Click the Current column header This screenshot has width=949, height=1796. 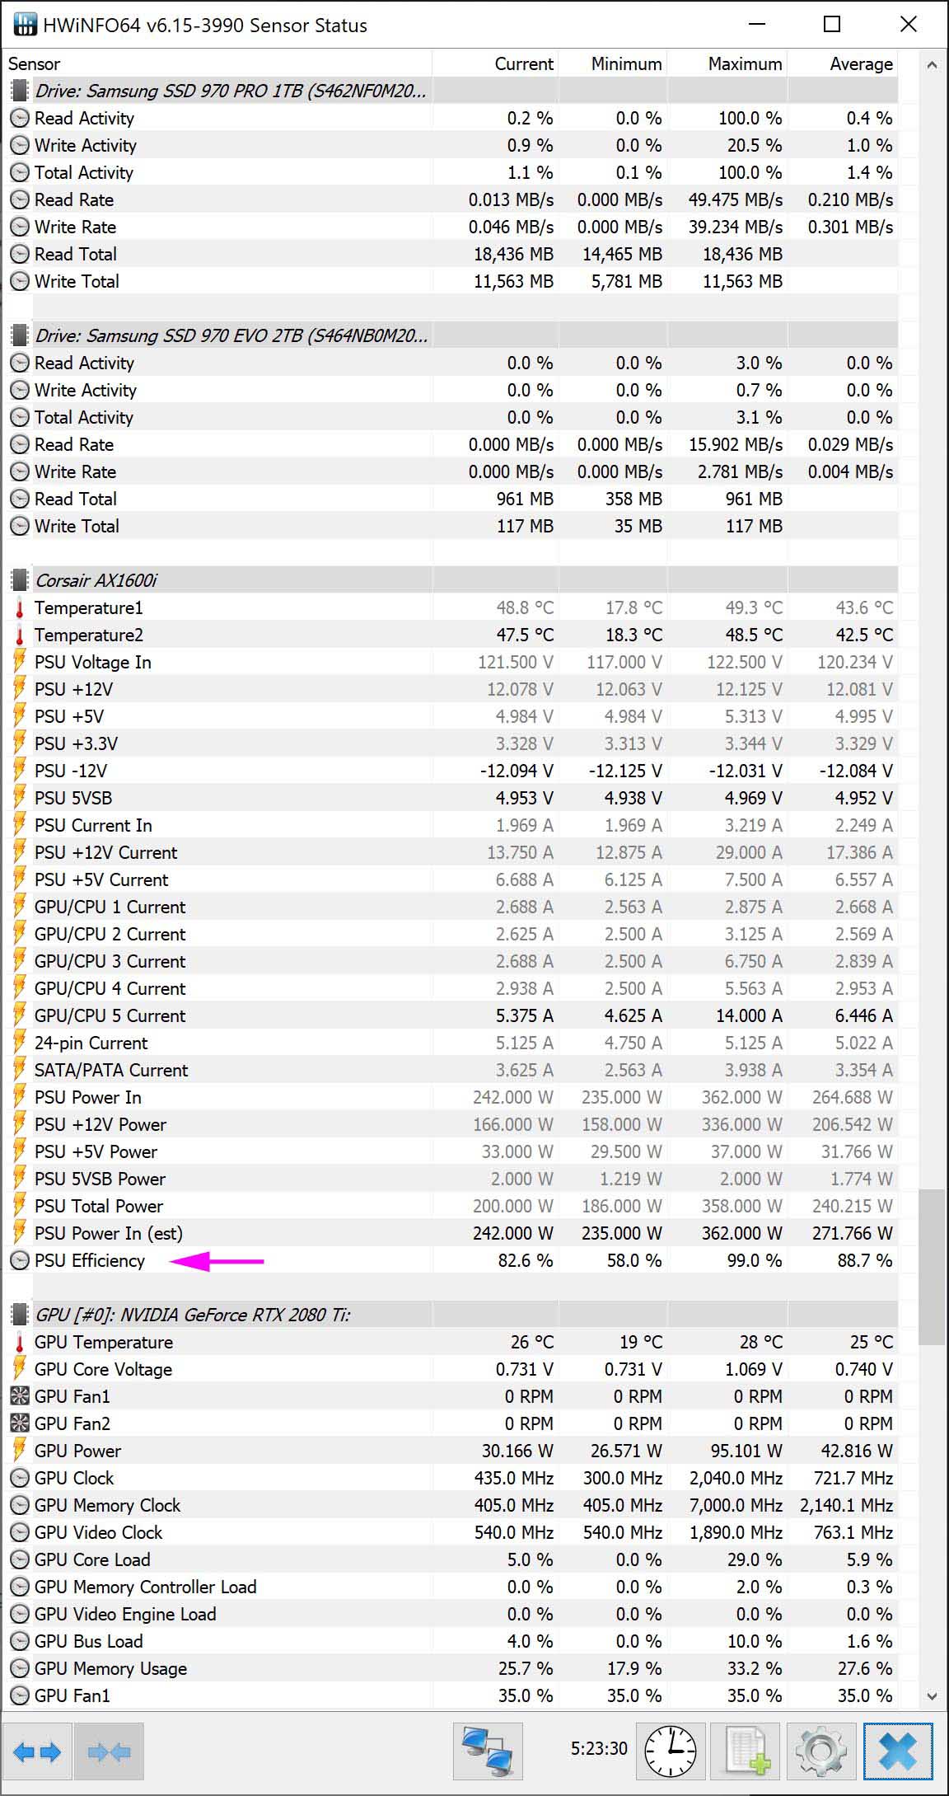point(495,63)
